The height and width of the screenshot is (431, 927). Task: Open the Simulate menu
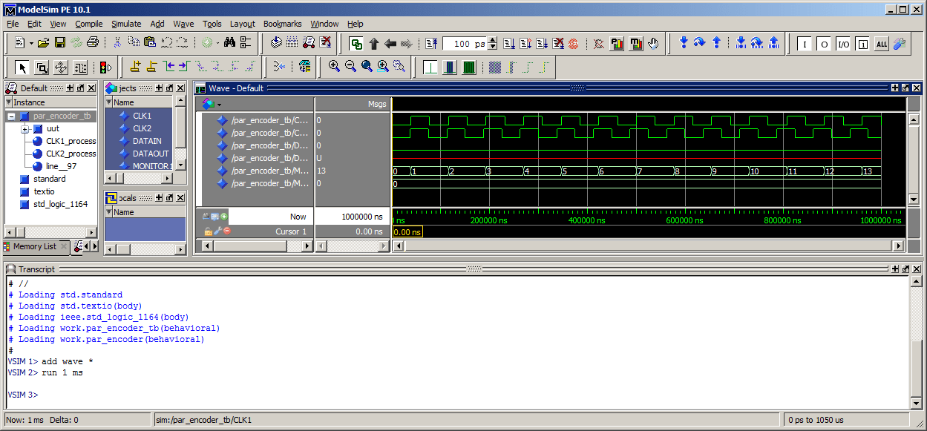point(127,23)
